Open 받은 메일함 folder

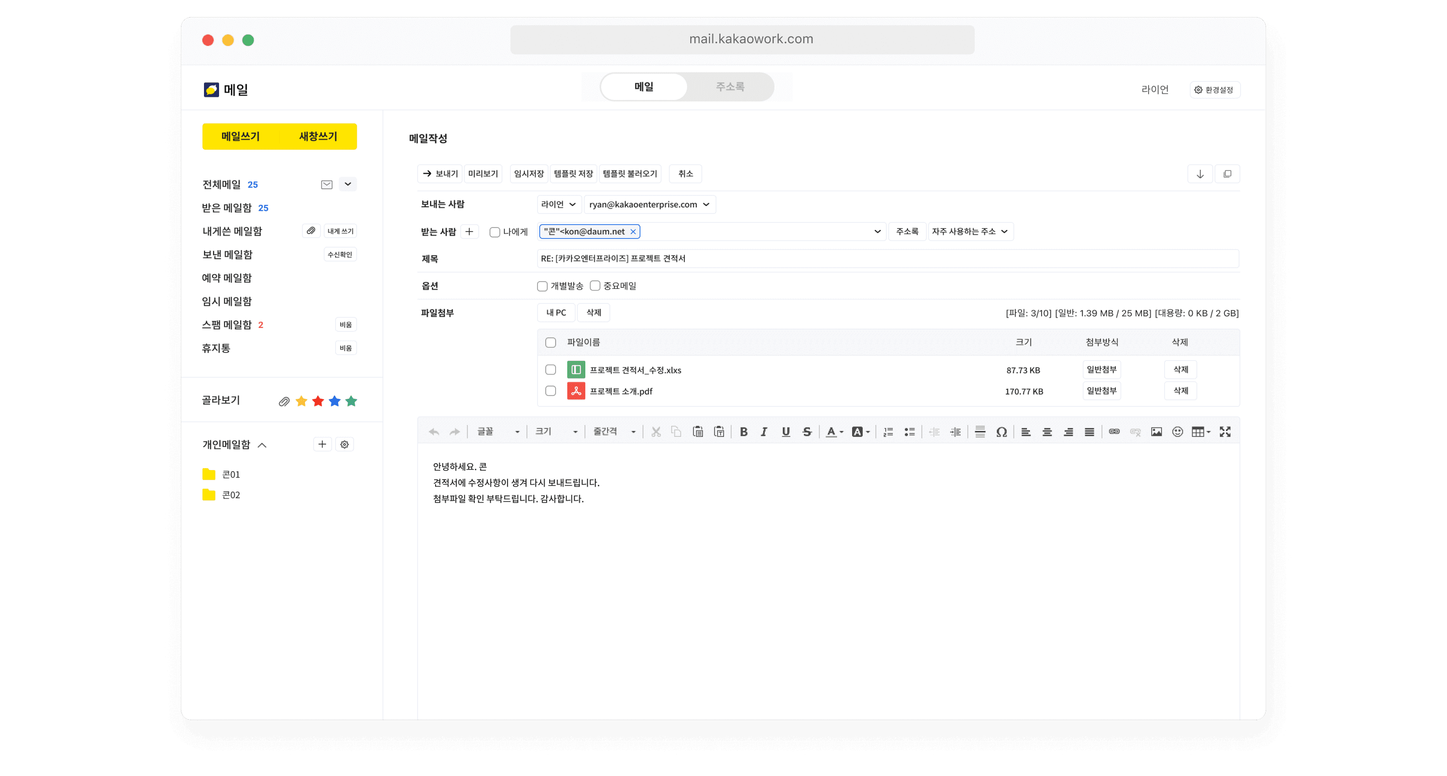[227, 208]
